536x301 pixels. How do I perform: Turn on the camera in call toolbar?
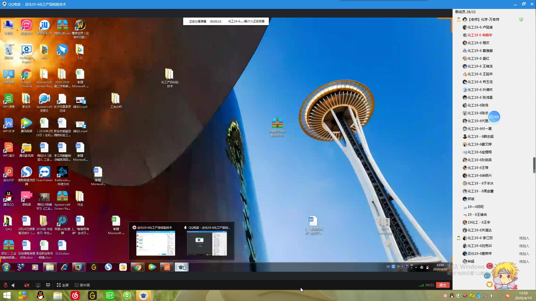pyautogui.click(x=27, y=285)
